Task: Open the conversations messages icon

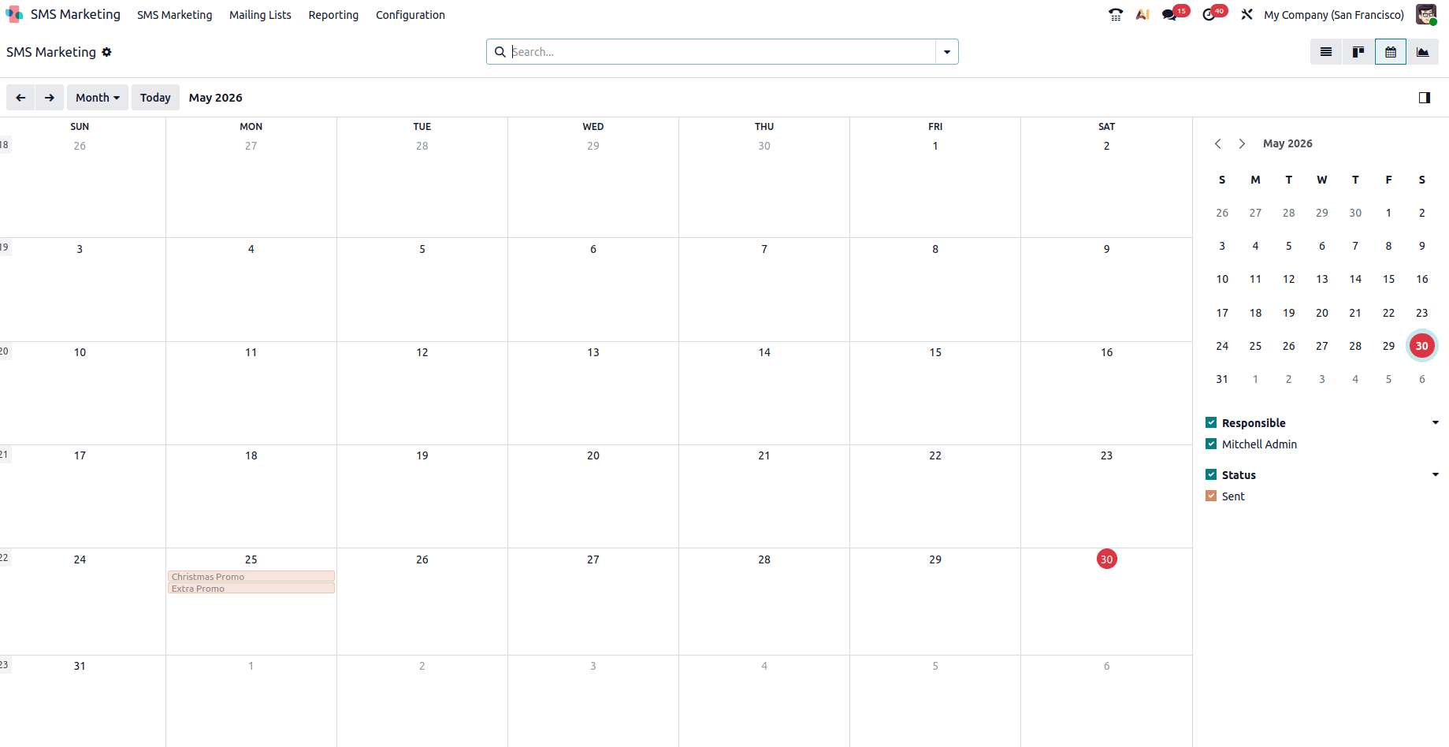Action: [x=1169, y=14]
